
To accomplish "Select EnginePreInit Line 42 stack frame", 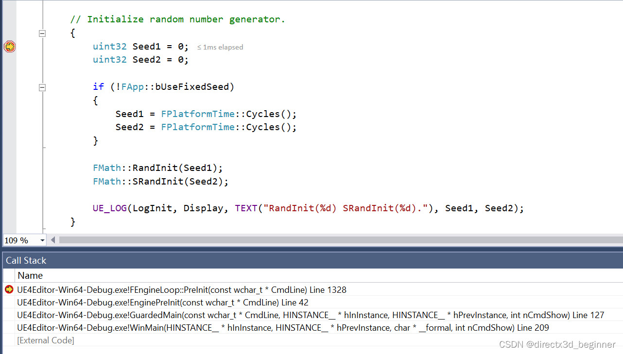I will [x=163, y=303].
